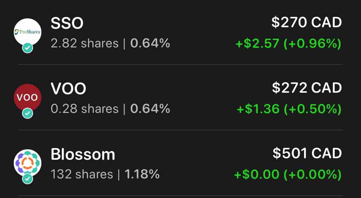Screen dimensions: 361x198
Task: Tap the Blossom flower logo icon
Action: coord(28,163)
